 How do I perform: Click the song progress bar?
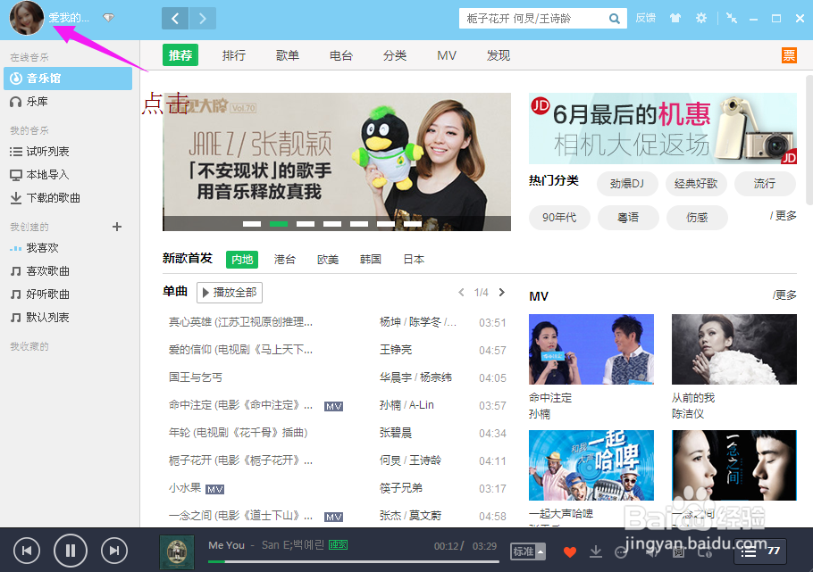click(354, 561)
